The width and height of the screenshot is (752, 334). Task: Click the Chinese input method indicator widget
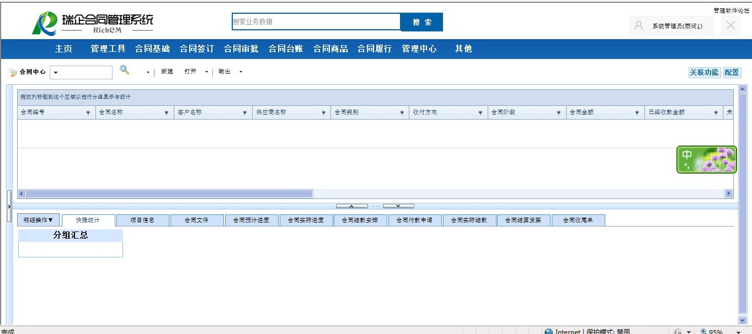click(x=707, y=159)
